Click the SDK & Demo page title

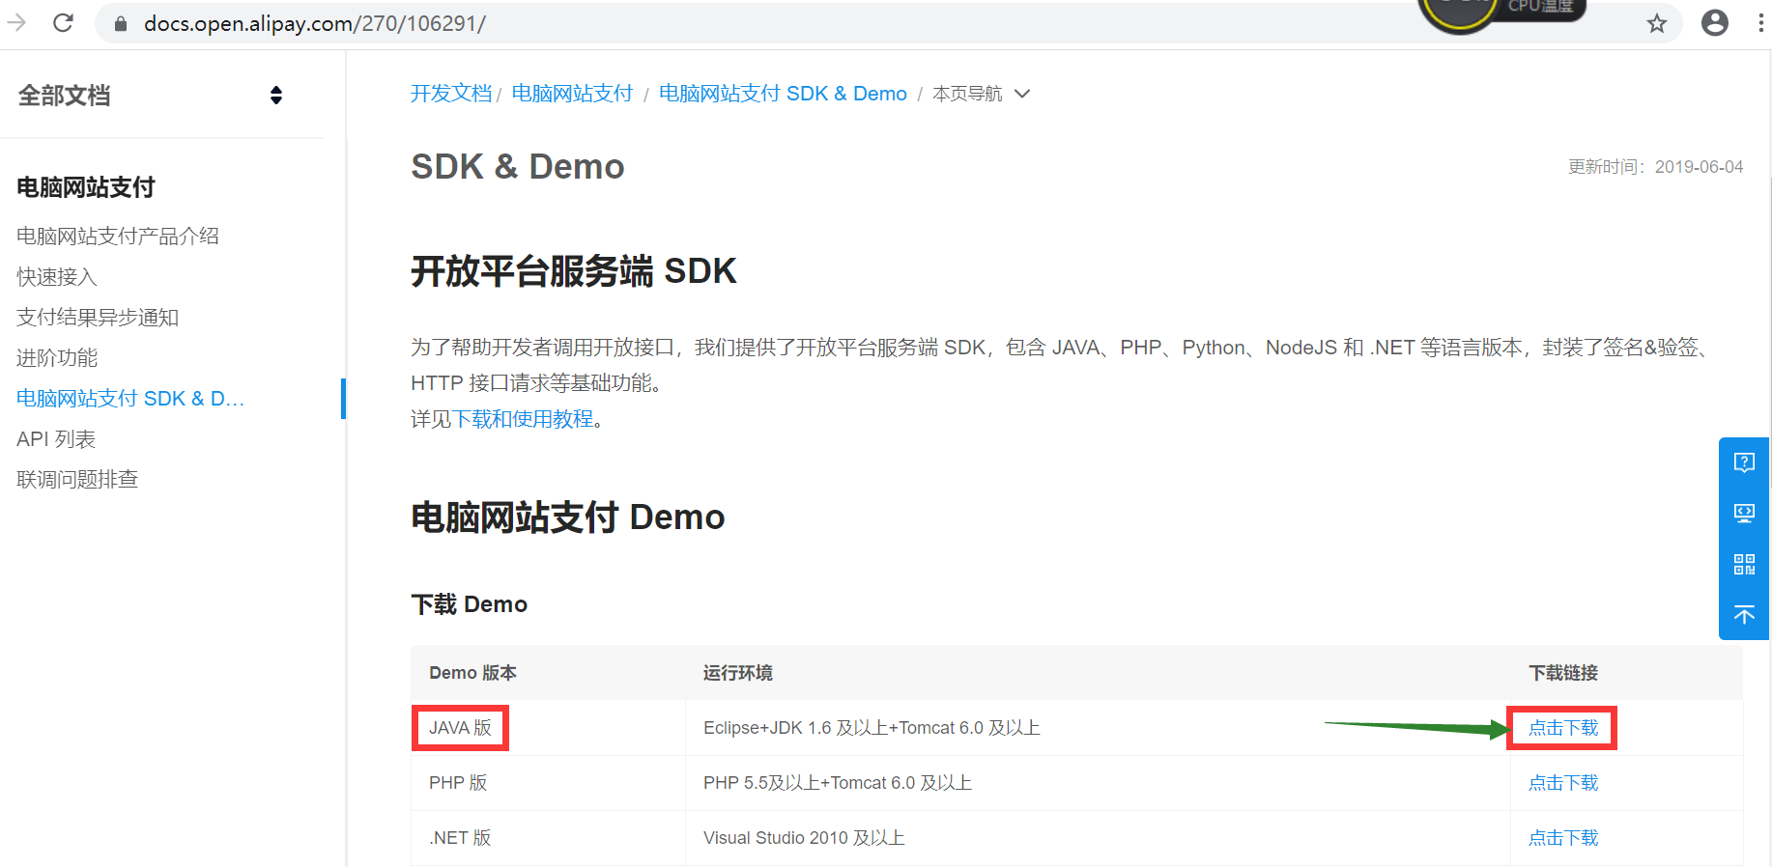point(518,167)
